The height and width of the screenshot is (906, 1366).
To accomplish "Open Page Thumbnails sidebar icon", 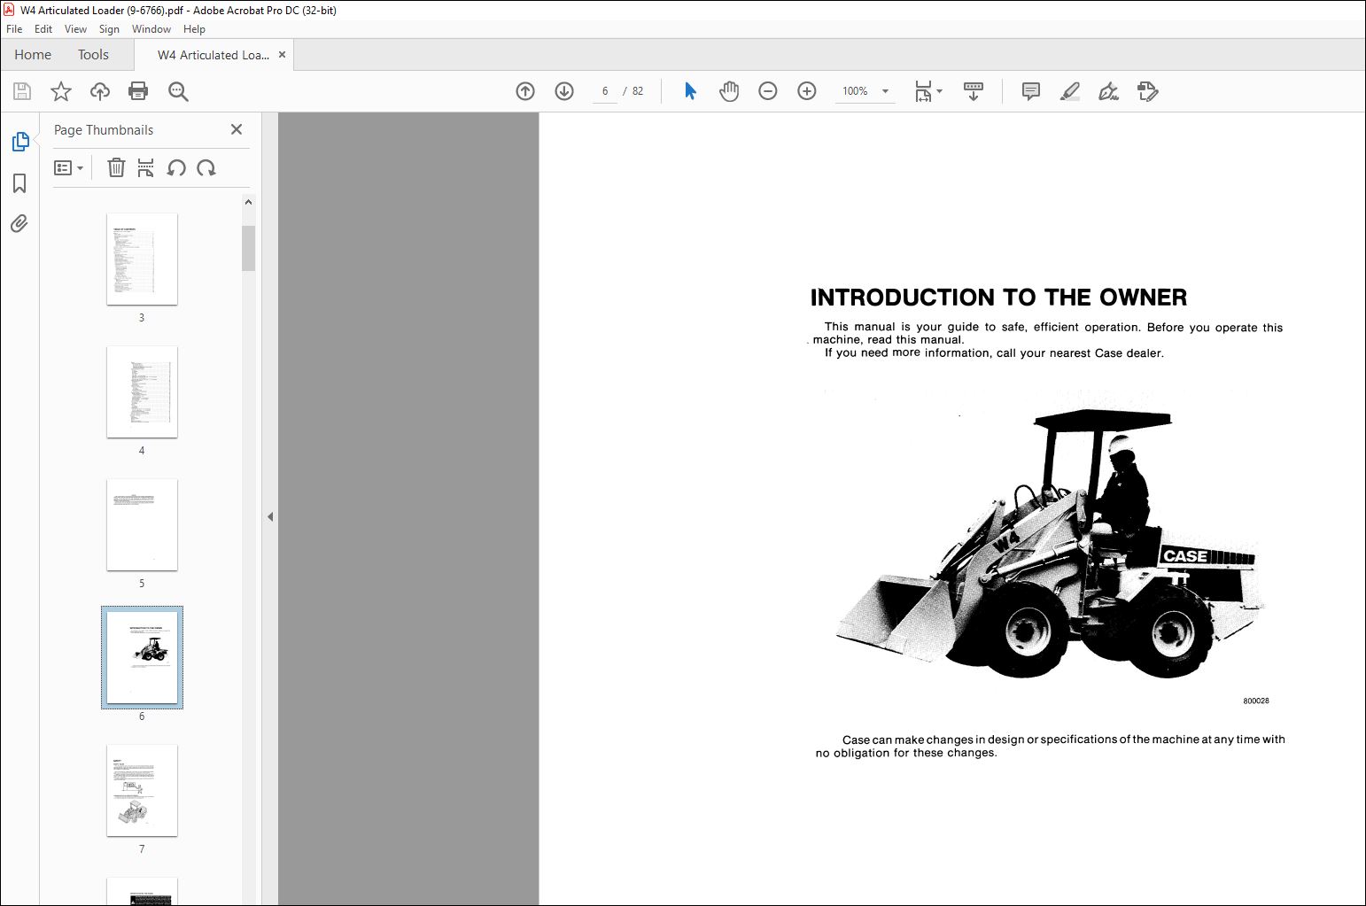I will point(19,142).
